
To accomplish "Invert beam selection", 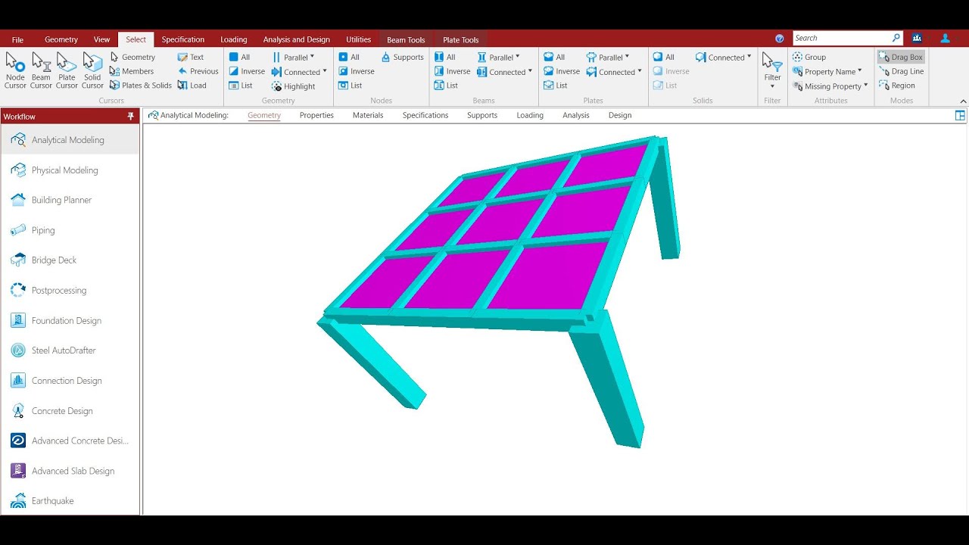I will (x=453, y=71).
